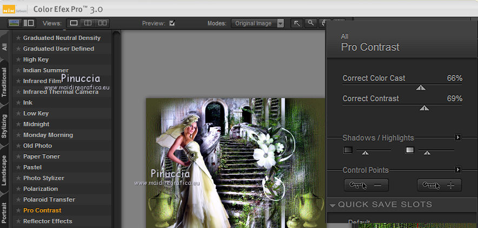The image size is (478, 228).
Task: Favorite star for Pastel filter
Action: coord(18,167)
